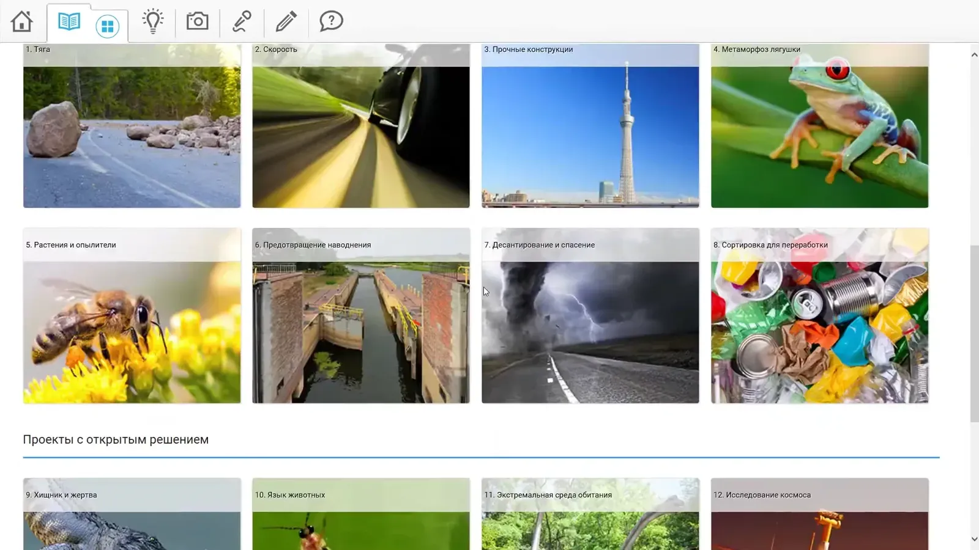Image resolution: width=979 pixels, height=550 pixels.
Task: Open the light bulb ideas icon
Action: pyautogui.click(x=152, y=21)
